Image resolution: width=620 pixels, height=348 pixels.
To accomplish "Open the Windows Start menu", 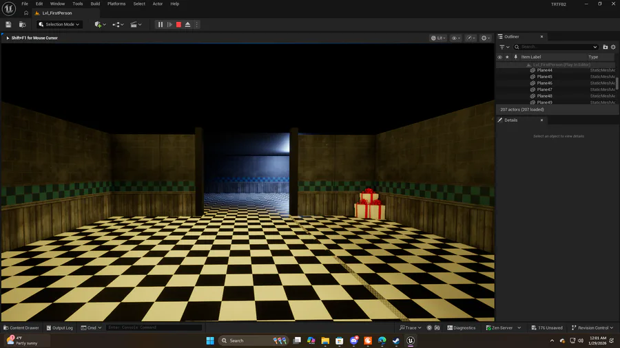I will pos(210,340).
